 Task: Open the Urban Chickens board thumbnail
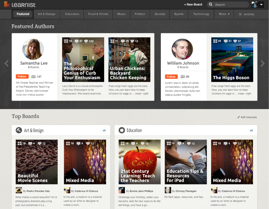pos(129,59)
